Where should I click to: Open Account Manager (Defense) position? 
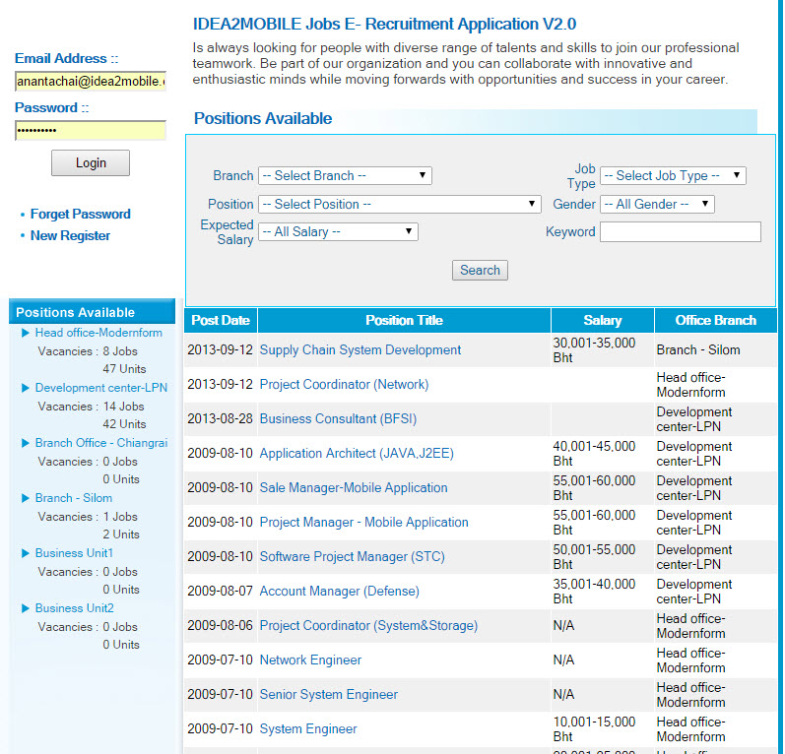[x=340, y=592]
